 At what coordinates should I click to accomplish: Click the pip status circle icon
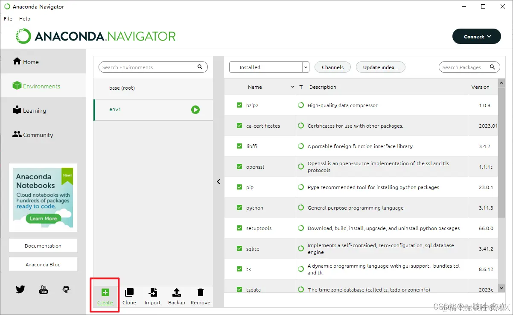[301, 187]
